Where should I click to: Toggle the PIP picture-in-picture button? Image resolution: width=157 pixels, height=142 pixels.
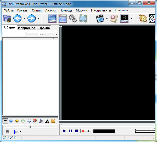[86, 131]
